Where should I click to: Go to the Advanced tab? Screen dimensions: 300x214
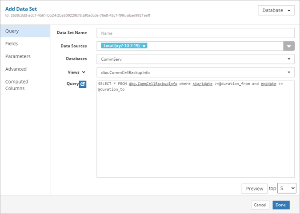pos(16,69)
